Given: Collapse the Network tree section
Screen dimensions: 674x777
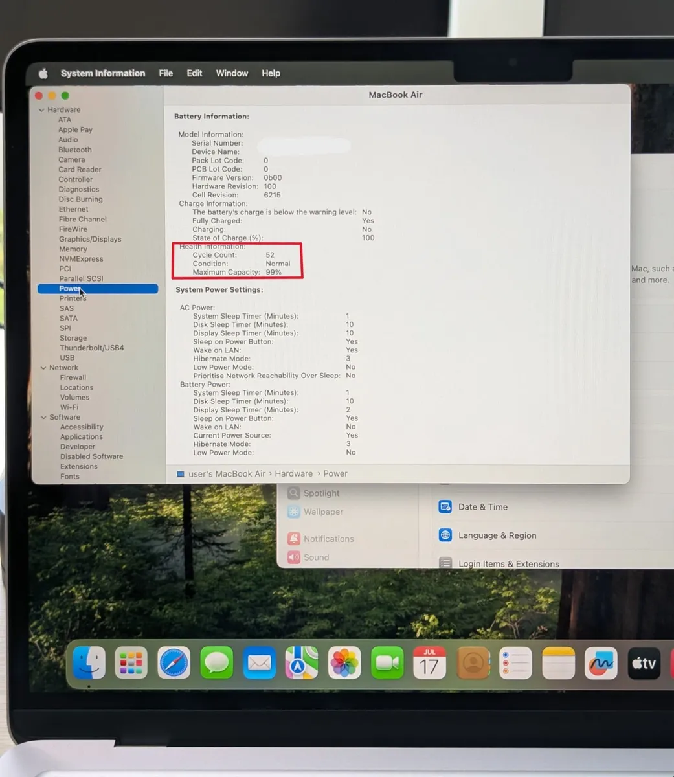Looking at the screenshot, I should (x=43, y=368).
